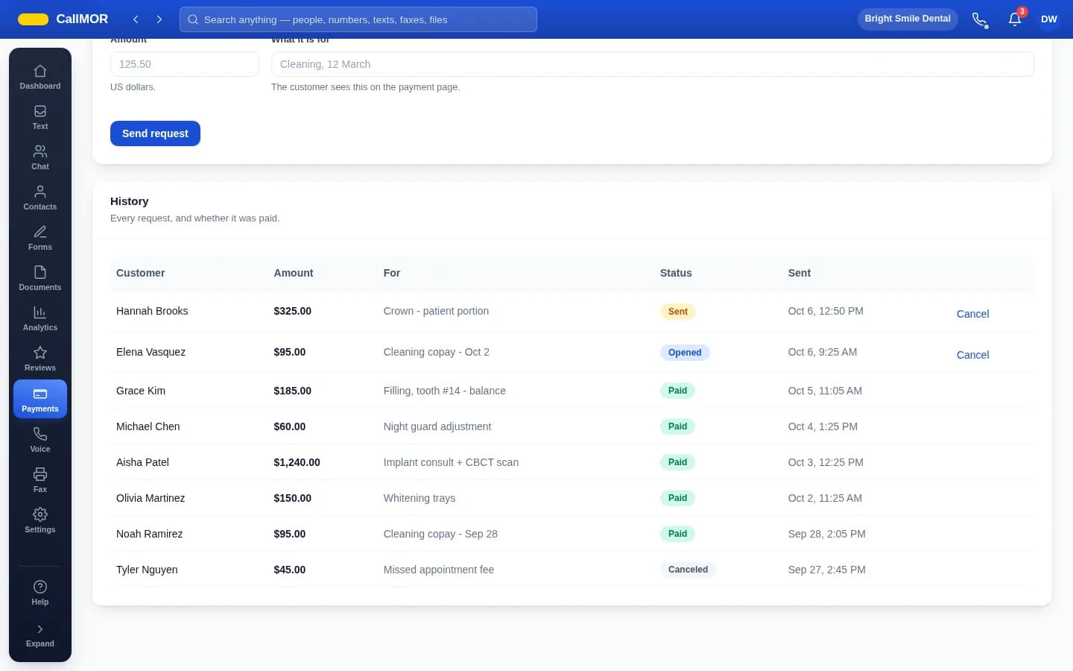
Task: Open the DW user avatar menu
Action: tap(1049, 19)
